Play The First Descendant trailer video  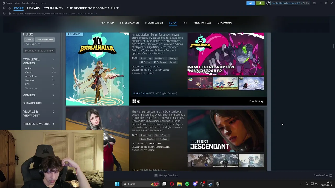click(x=226, y=131)
